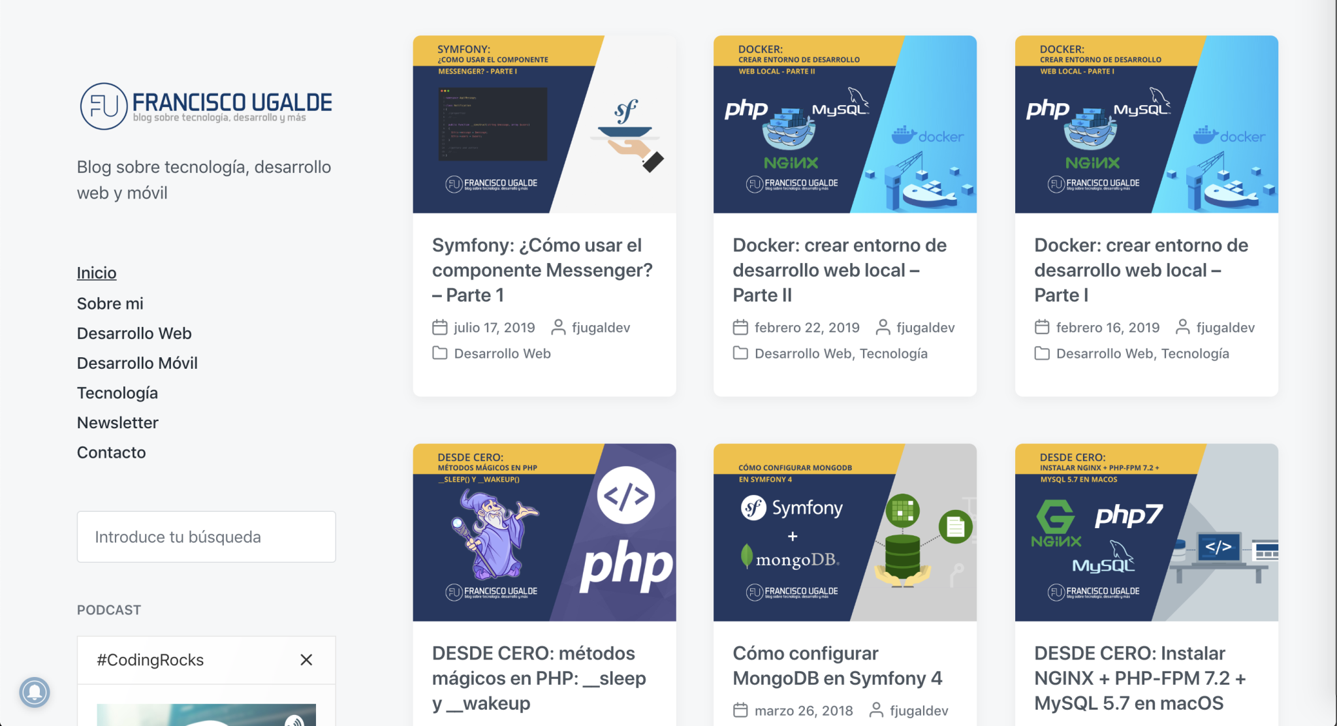Screen dimensions: 1337x726
Task: Click calendar icon next to febrero 16, 2019
Action: click(x=1042, y=327)
